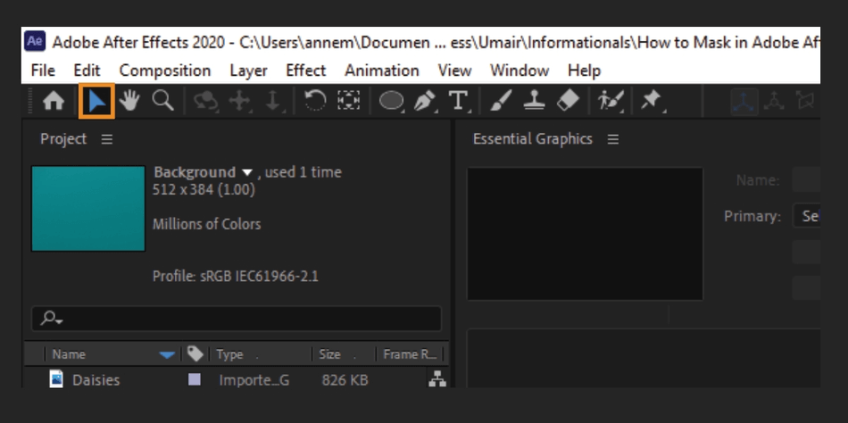Screen dimensions: 848x423
Task: Open the Effect menu
Action: (305, 70)
